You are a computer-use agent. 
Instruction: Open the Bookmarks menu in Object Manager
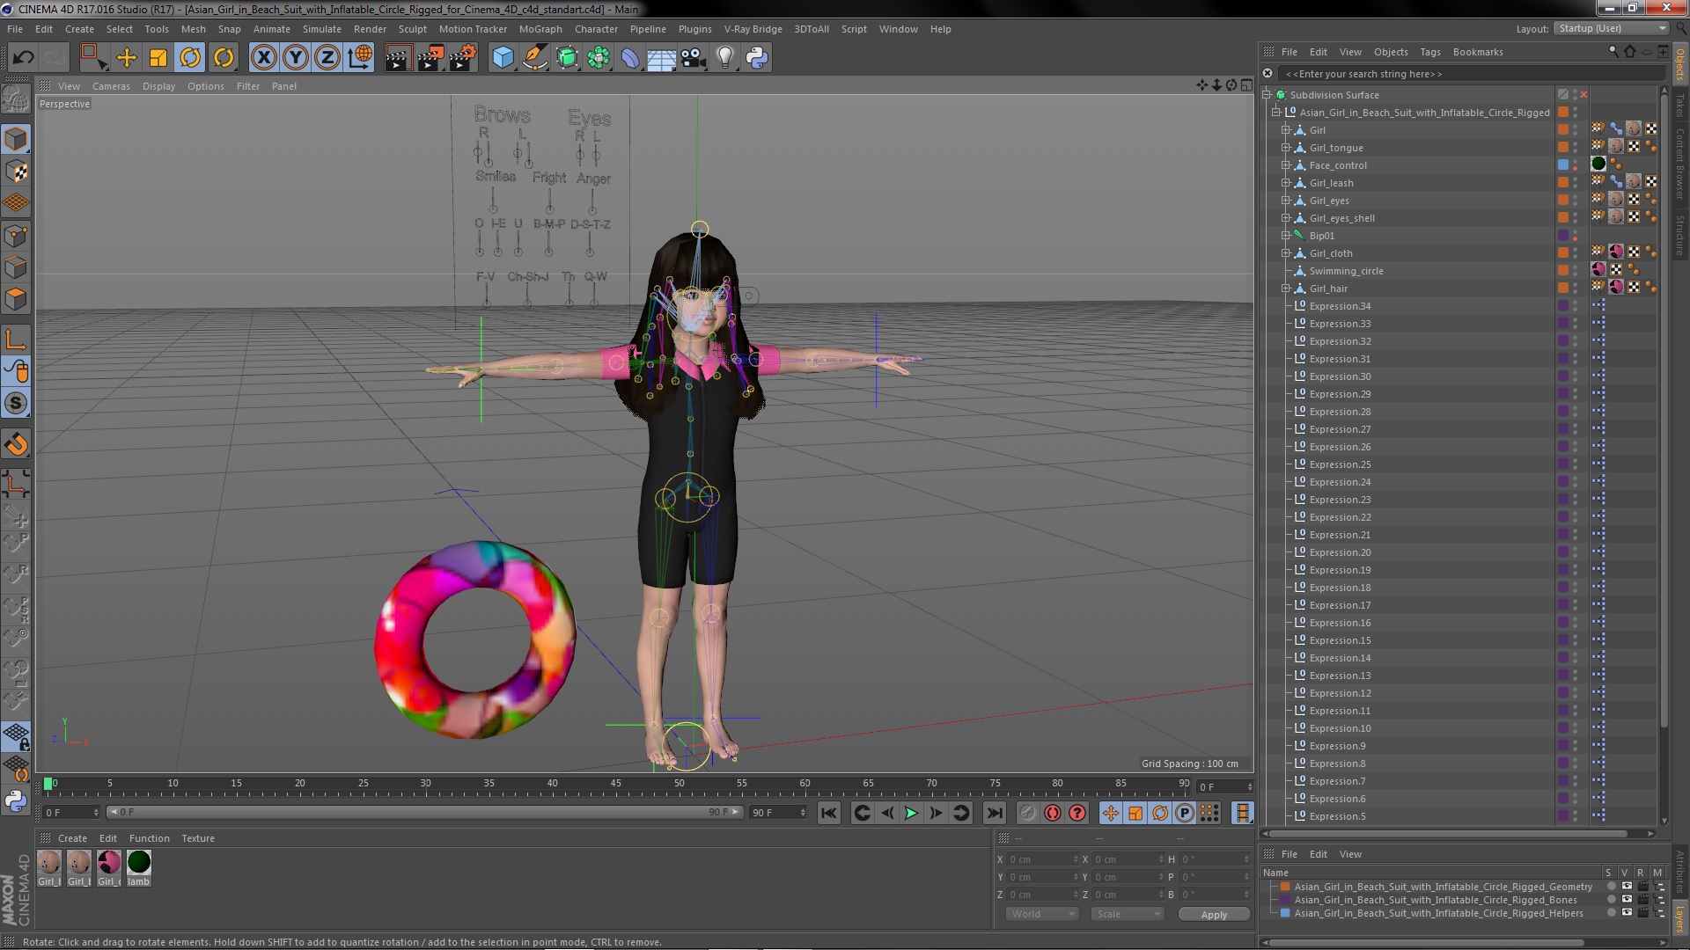[1478, 52]
